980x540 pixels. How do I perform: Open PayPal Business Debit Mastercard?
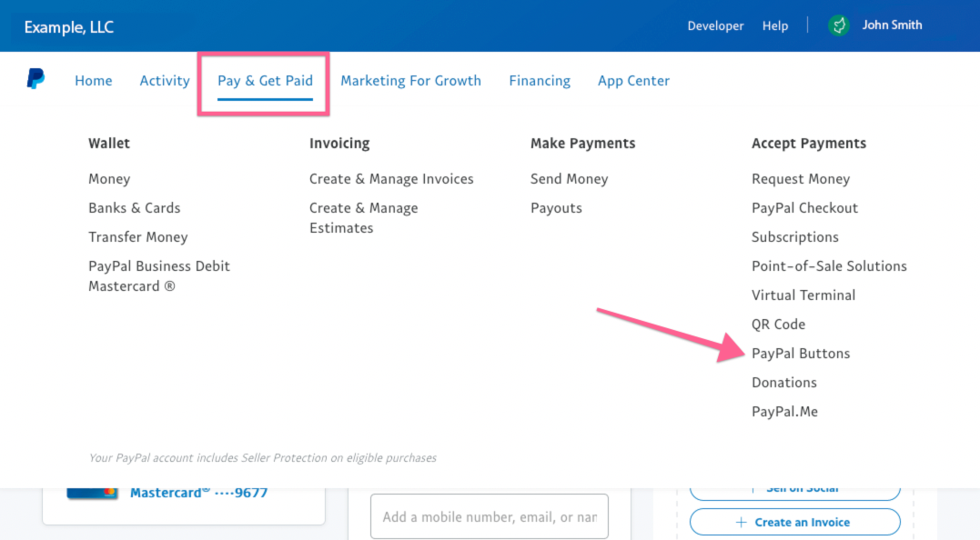click(159, 276)
